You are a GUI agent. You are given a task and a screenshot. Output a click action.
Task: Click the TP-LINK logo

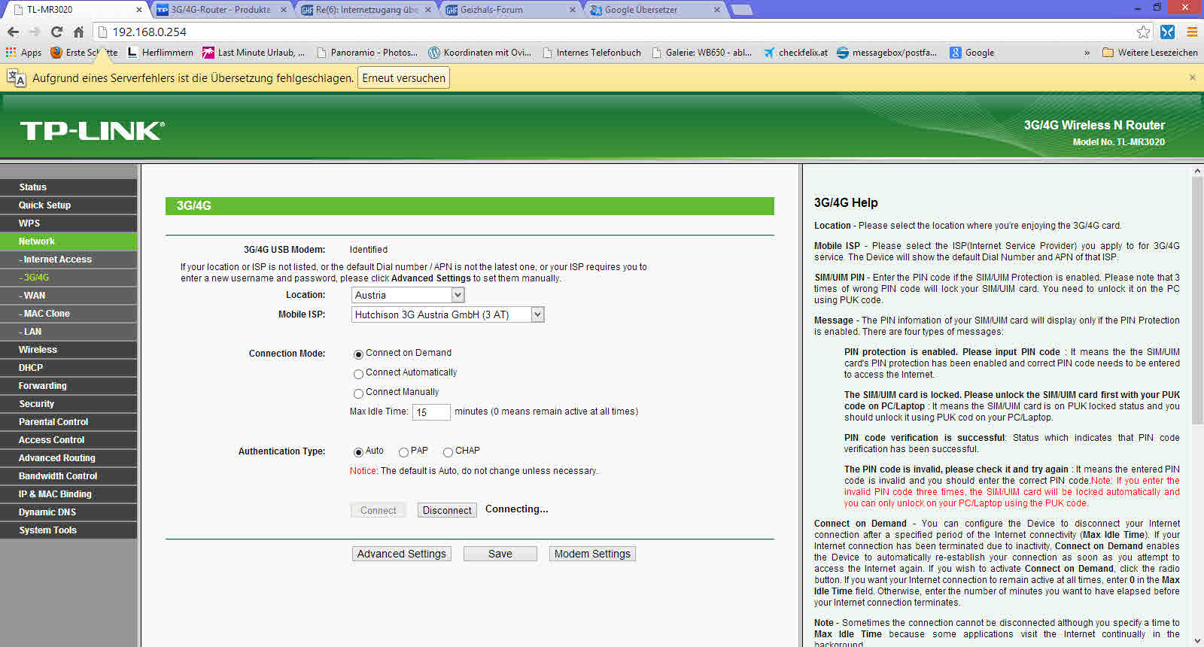pyautogui.click(x=92, y=131)
